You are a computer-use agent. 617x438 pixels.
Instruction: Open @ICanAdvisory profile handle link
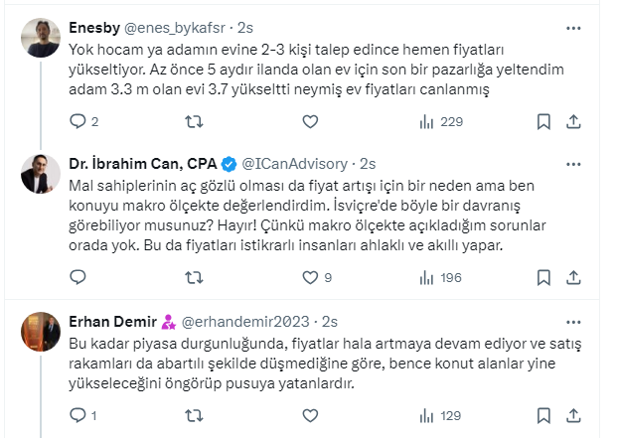(297, 163)
